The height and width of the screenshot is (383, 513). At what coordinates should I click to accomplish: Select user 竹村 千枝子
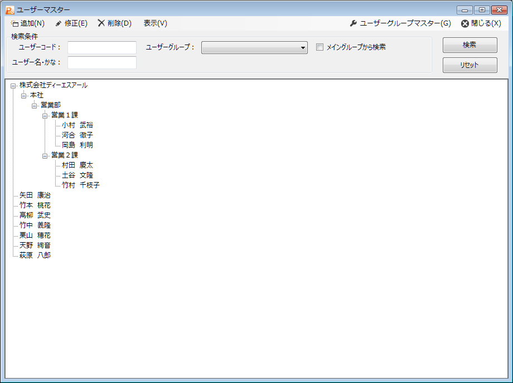(81, 185)
